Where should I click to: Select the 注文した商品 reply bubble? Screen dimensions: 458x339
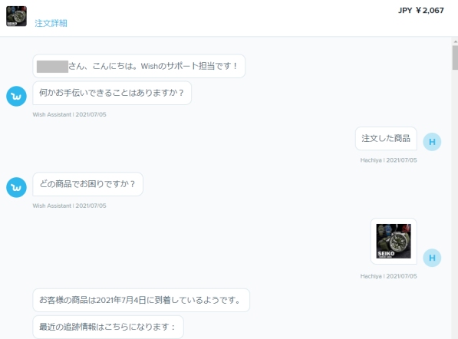(x=386, y=138)
